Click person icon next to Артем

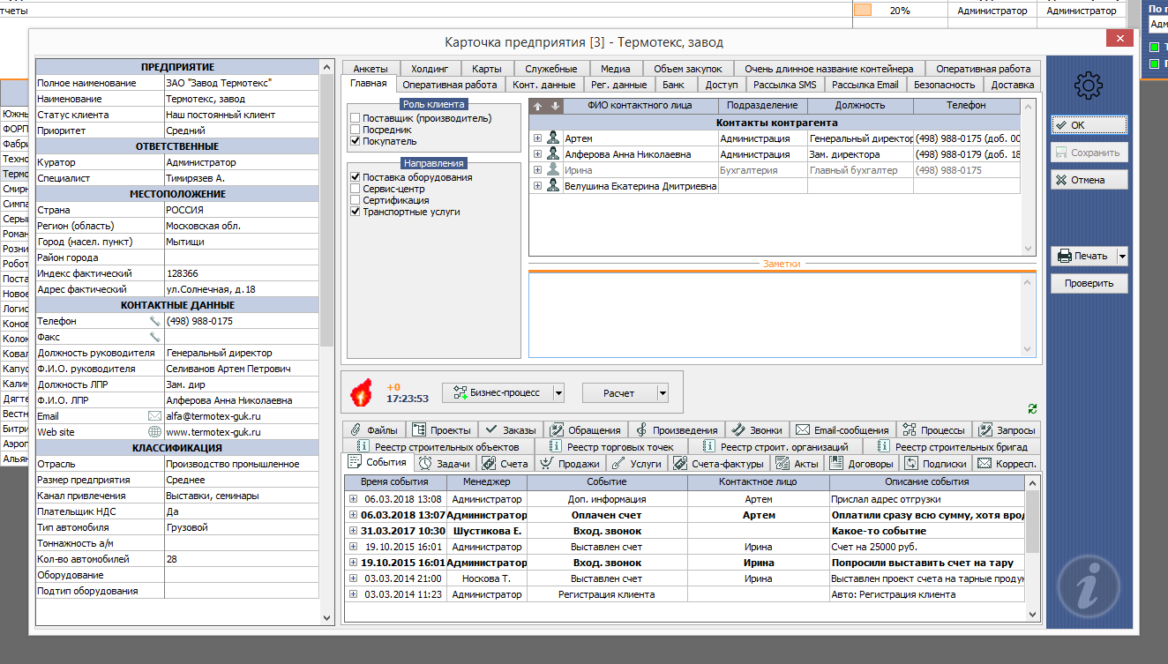pos(554,138)
